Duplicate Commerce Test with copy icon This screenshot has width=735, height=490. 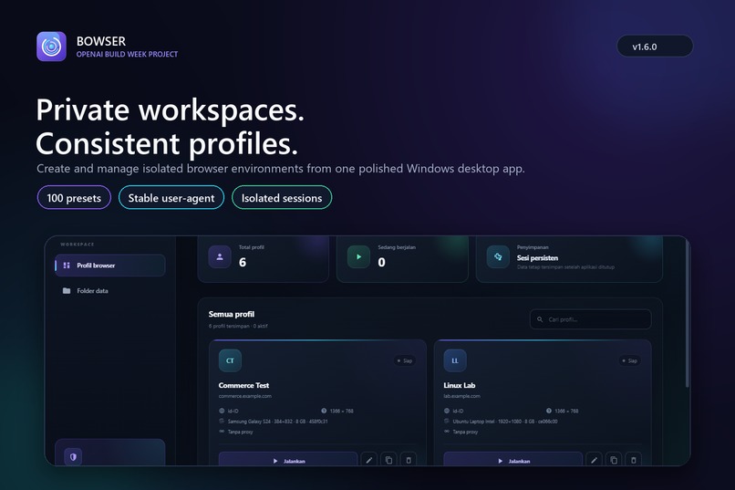(x=388, y=460)
